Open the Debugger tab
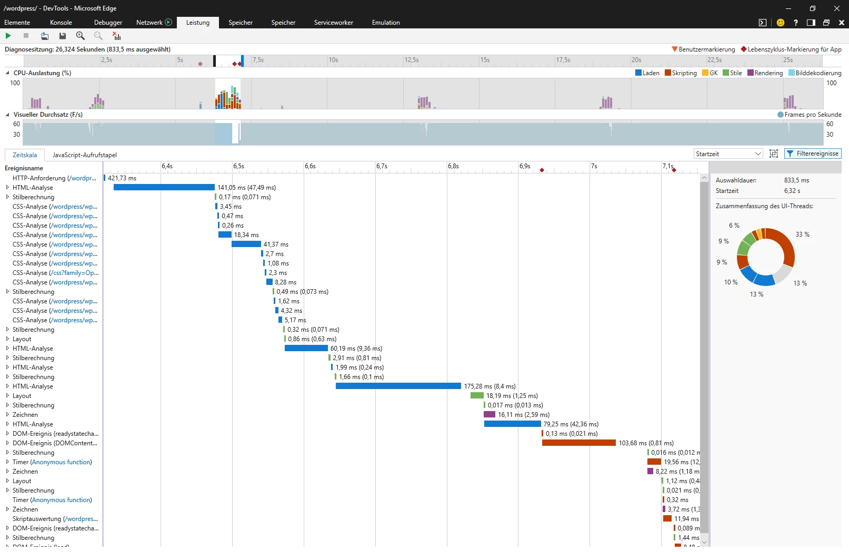The image size is (849, 552). [x=108, y=23]
